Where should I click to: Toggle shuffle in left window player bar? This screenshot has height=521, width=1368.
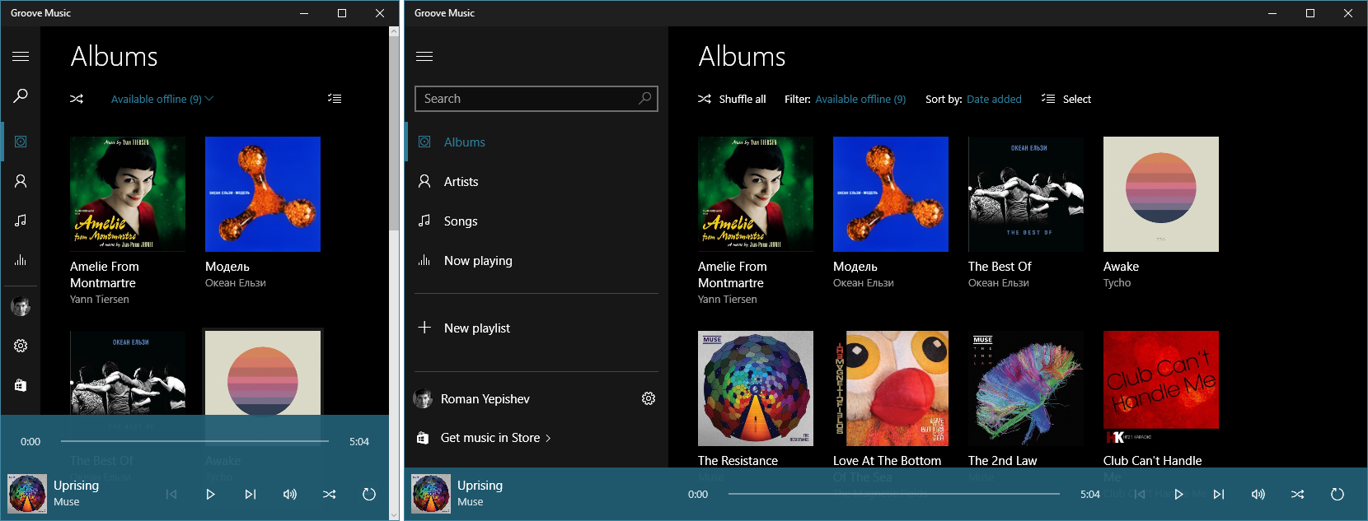tap(330, 494)
